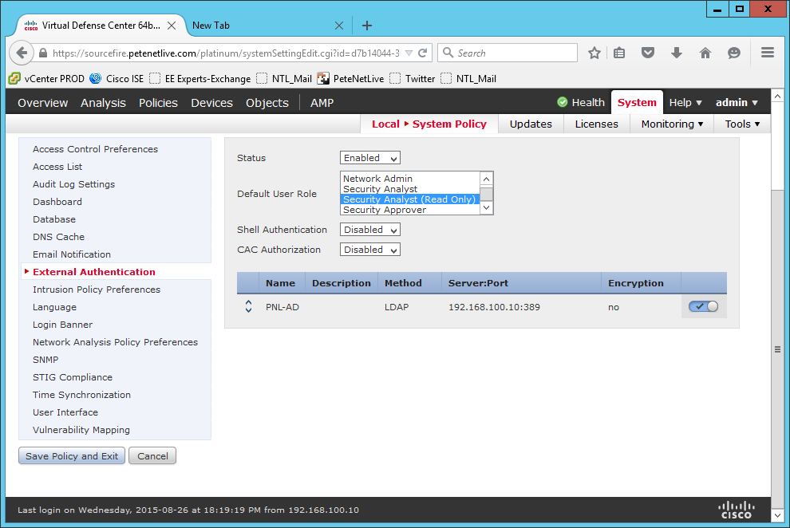790x528 pixels.
Task: Select Security Analyst role
Action: coord(410,189)
